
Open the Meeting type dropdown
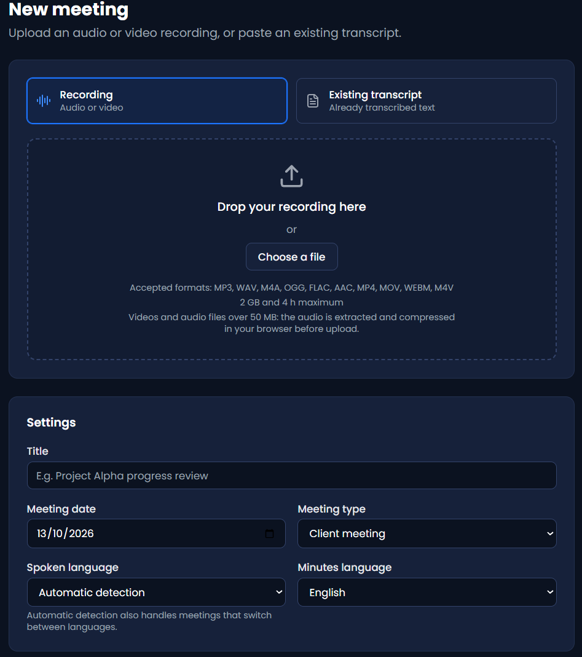pos(427,533)
